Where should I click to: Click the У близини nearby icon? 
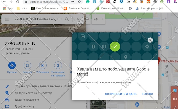(43, 65)
